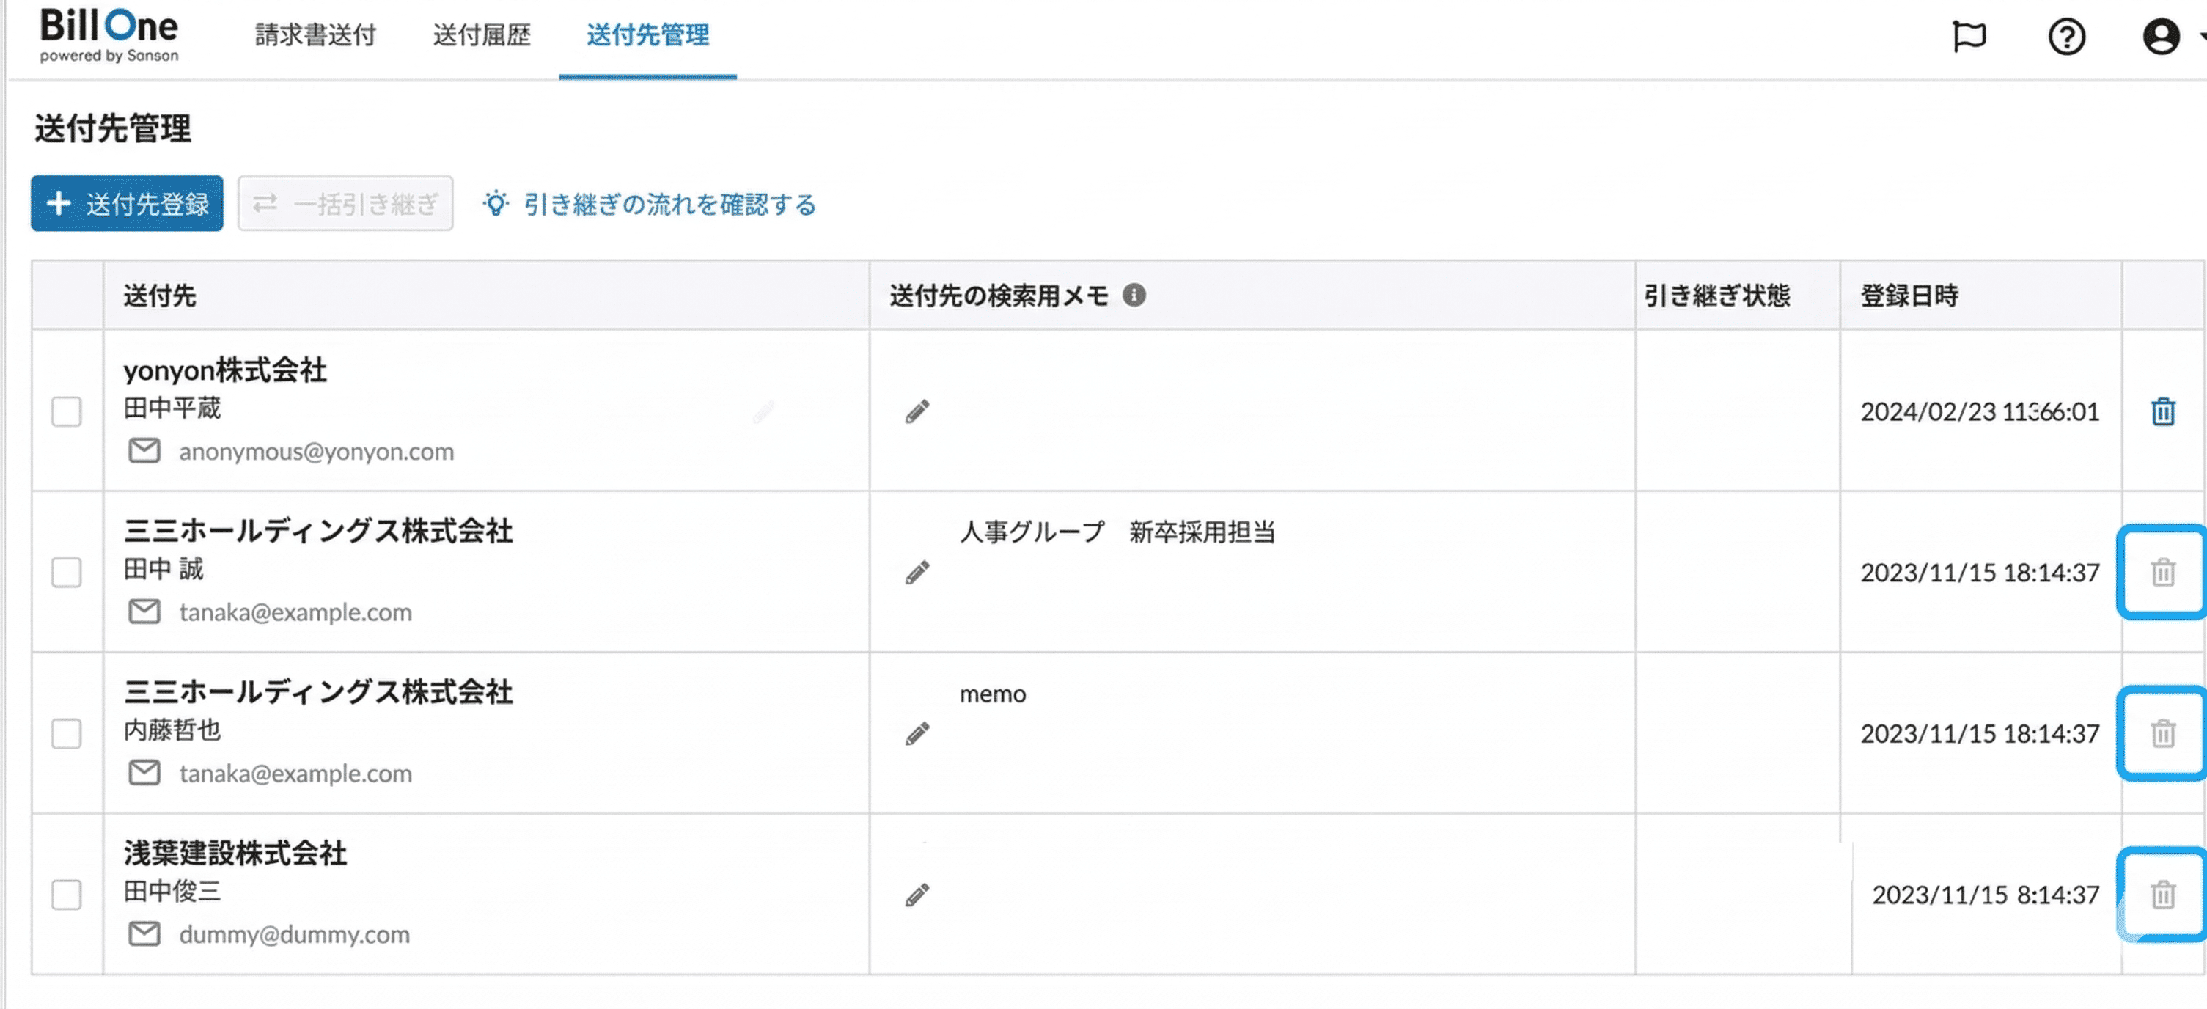
Task: Click trash icon for 内藤哲也 row
Action: (2162, 733)
